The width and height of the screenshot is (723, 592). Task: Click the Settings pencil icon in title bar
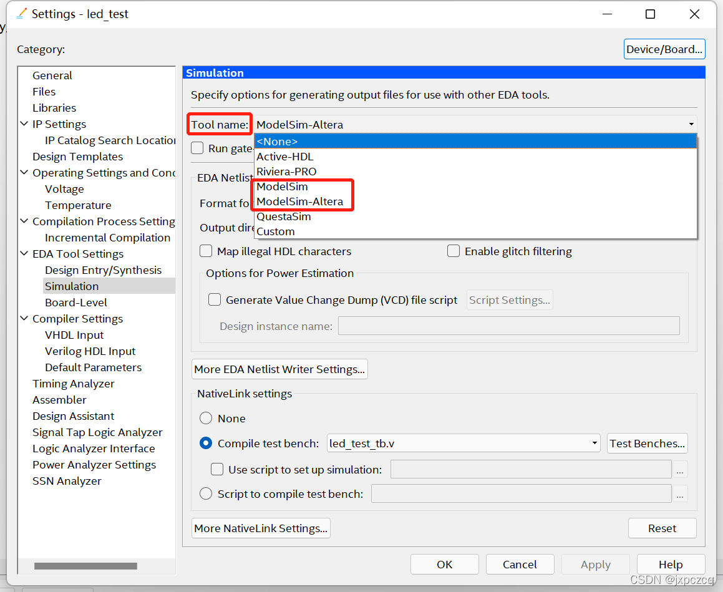point(21,14)
